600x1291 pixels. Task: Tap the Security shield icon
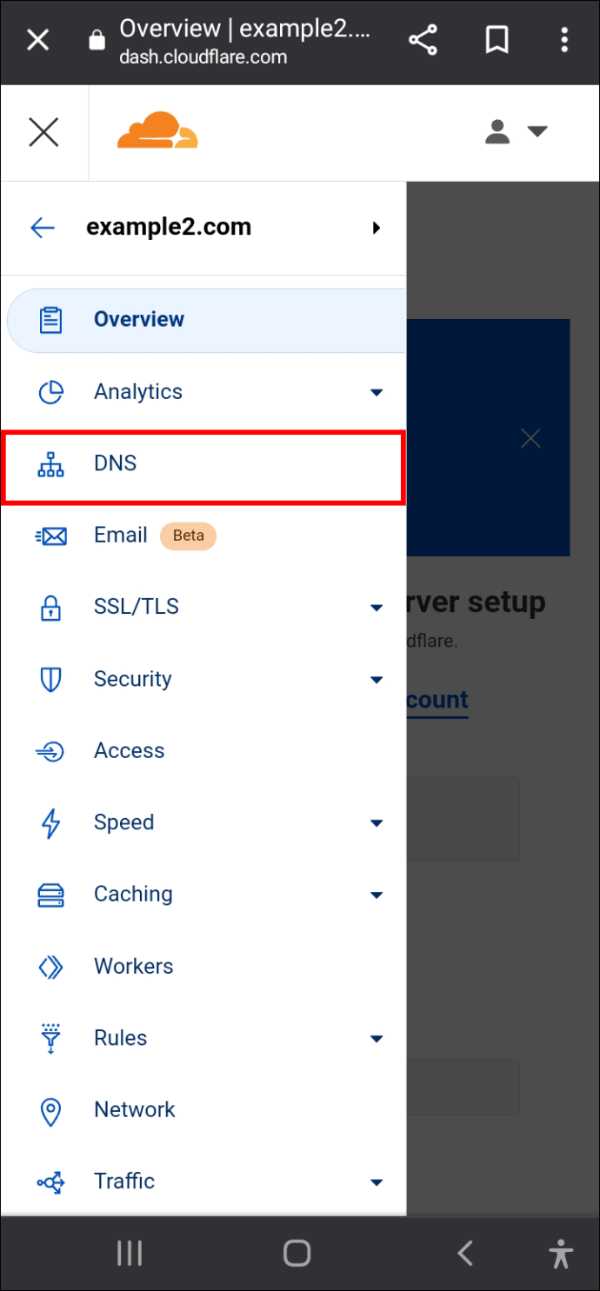click(51, 680)
